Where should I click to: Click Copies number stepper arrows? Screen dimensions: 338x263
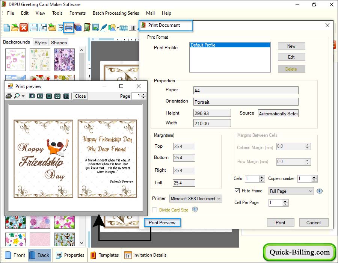click(x=314, y=178)
